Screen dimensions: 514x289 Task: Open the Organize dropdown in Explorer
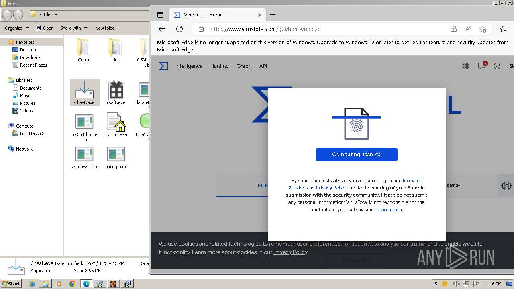click(17, 28)
